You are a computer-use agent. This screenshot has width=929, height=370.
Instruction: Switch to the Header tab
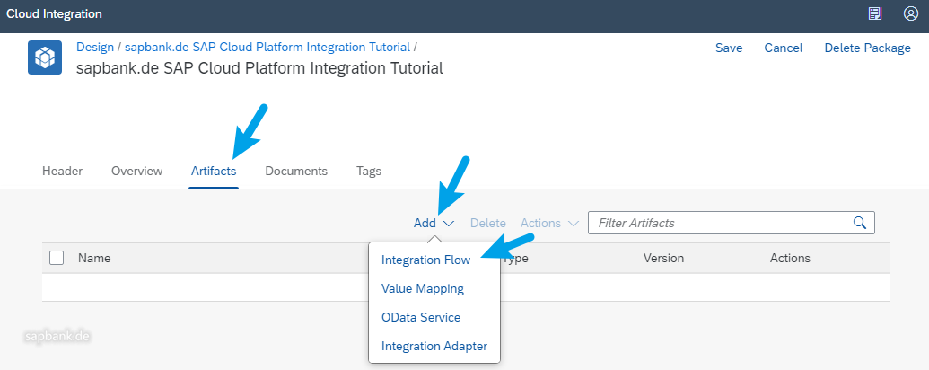coord(62,171)
